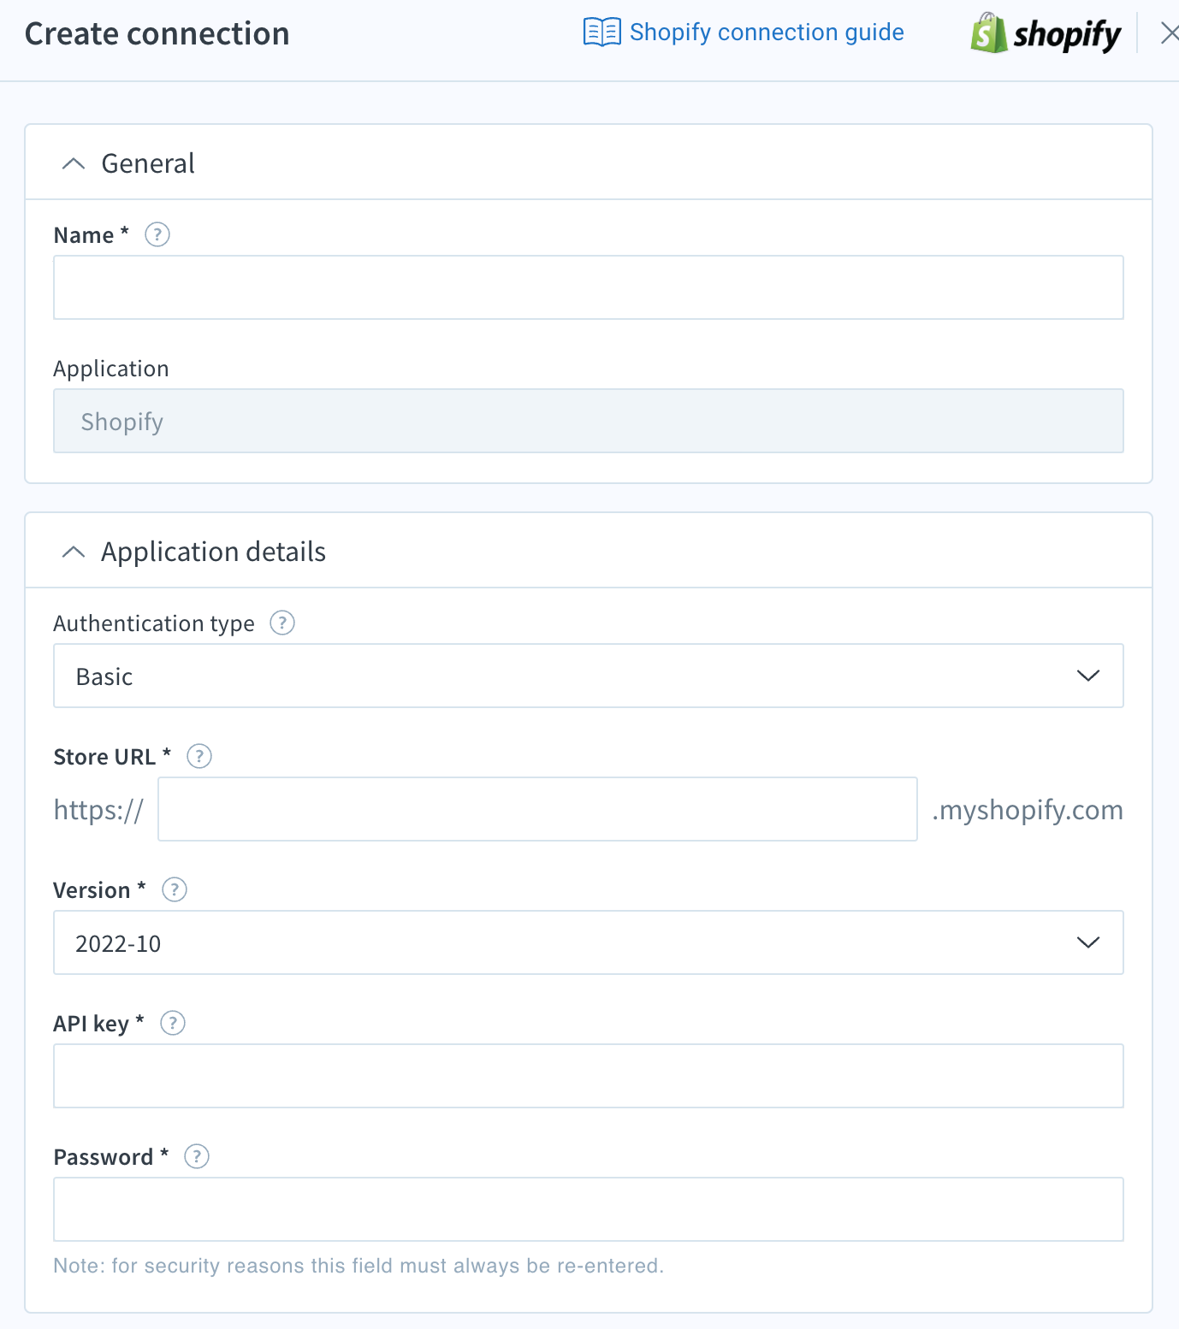Click the Password input field

(x=589, y=1208)
